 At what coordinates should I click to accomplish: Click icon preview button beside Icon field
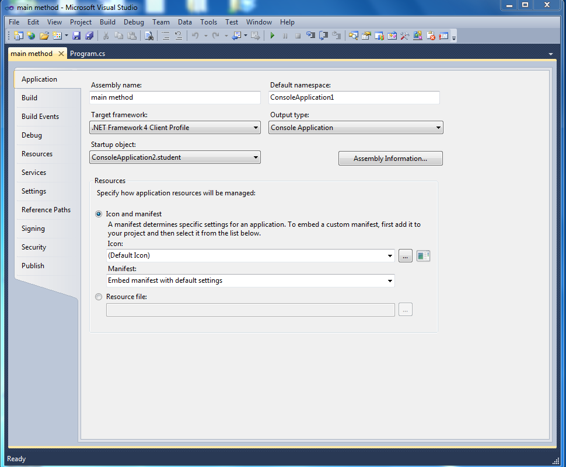tap(423, 256)
